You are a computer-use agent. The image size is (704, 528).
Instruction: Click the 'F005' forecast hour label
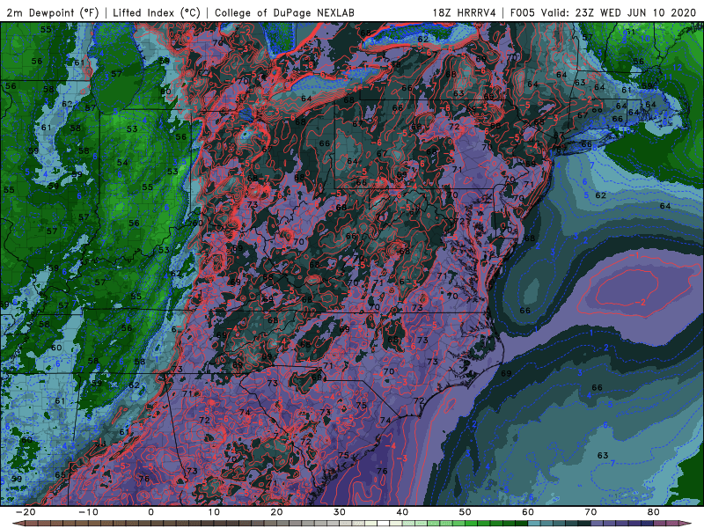[x=523, y=12]
